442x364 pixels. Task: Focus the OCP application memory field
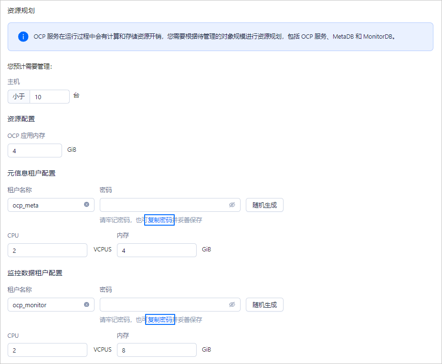click(35, 150)
